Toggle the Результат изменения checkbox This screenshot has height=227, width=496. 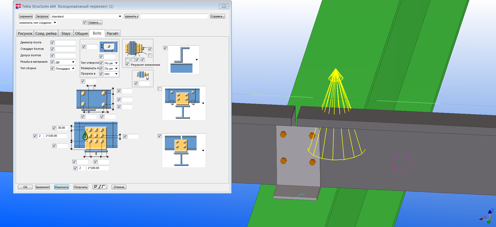(x=127, y=64)
